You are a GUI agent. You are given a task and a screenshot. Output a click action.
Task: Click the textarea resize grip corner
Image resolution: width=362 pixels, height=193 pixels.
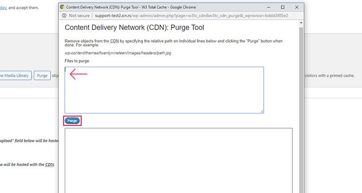click(262, 111)
